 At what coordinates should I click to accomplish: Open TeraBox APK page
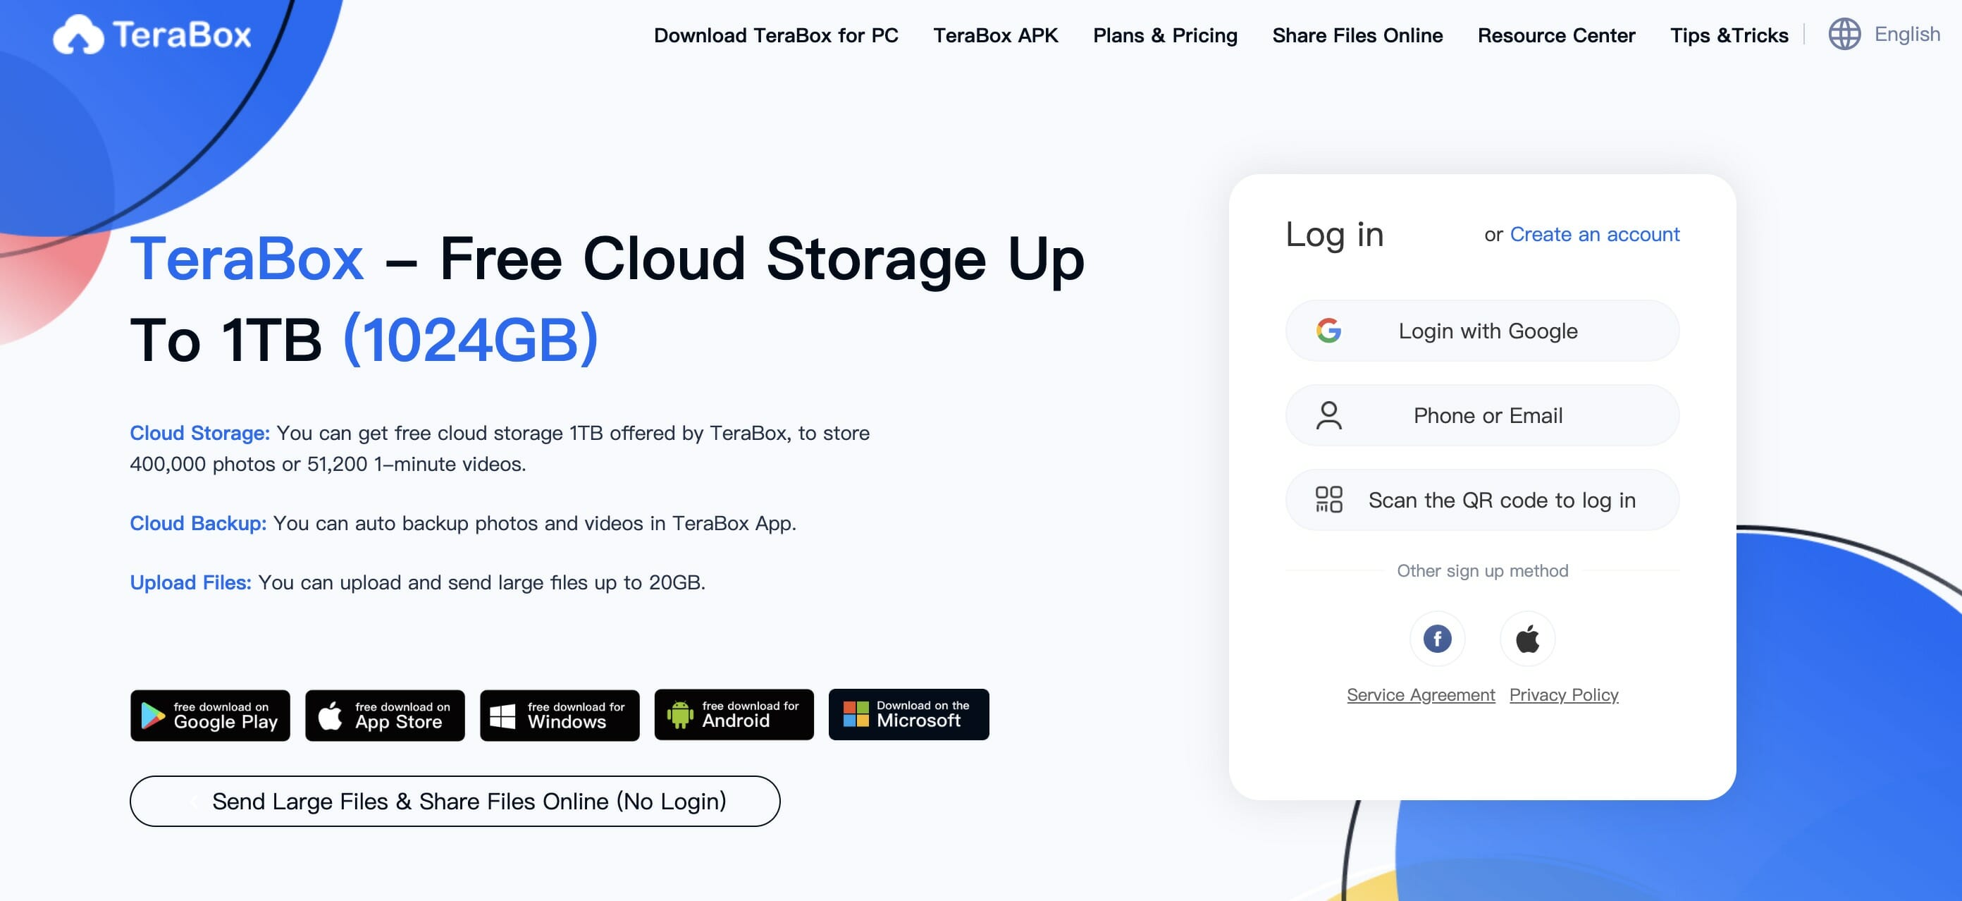997,35
